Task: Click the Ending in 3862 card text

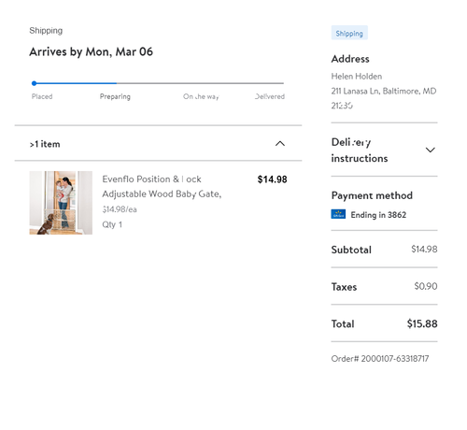Action: point(378,215)
